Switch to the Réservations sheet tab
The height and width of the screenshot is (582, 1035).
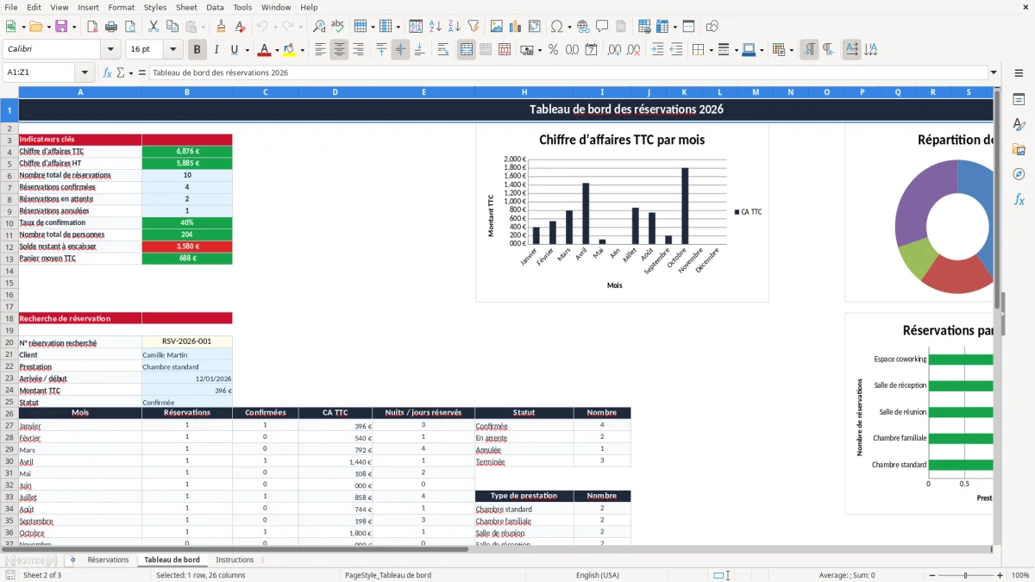(x=108, y=560)
